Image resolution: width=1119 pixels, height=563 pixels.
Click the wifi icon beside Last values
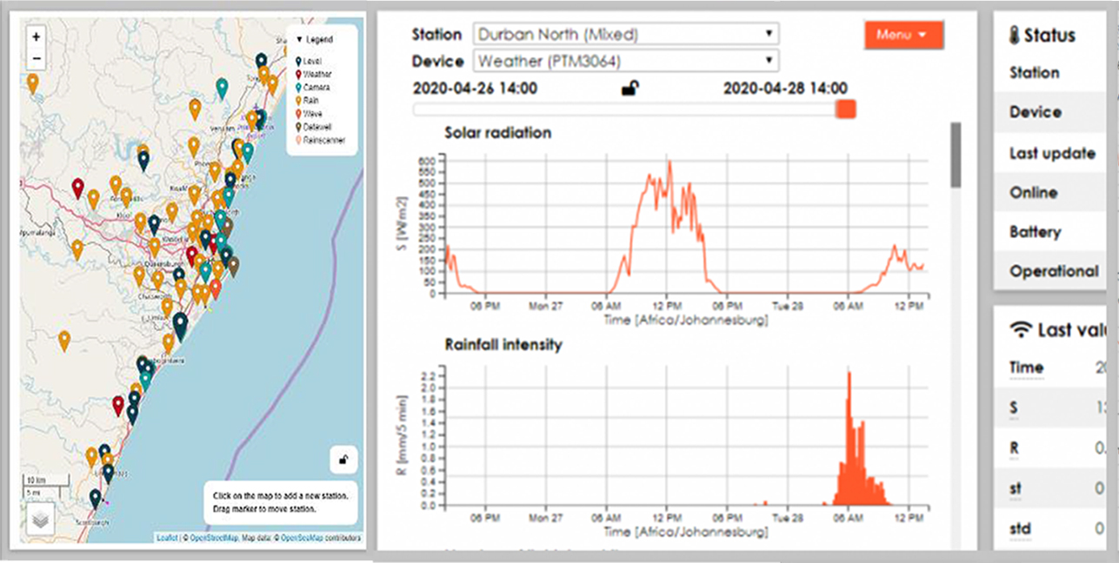pos(1021,330)
